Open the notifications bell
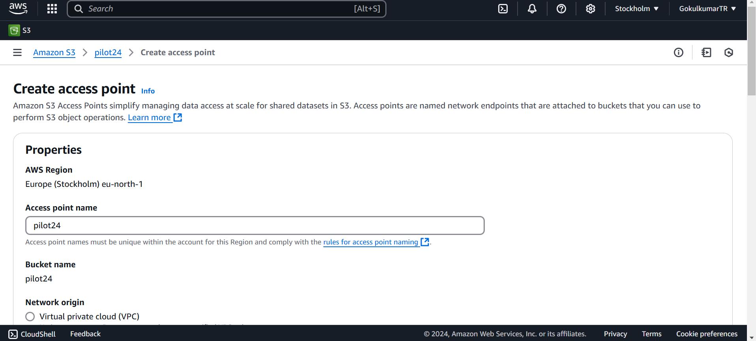Viewport: 756px width, 341px height. point(532,9)
